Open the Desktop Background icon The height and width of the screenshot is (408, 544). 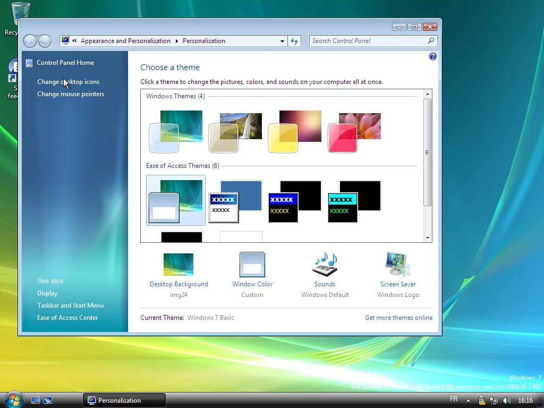[178, 265]
